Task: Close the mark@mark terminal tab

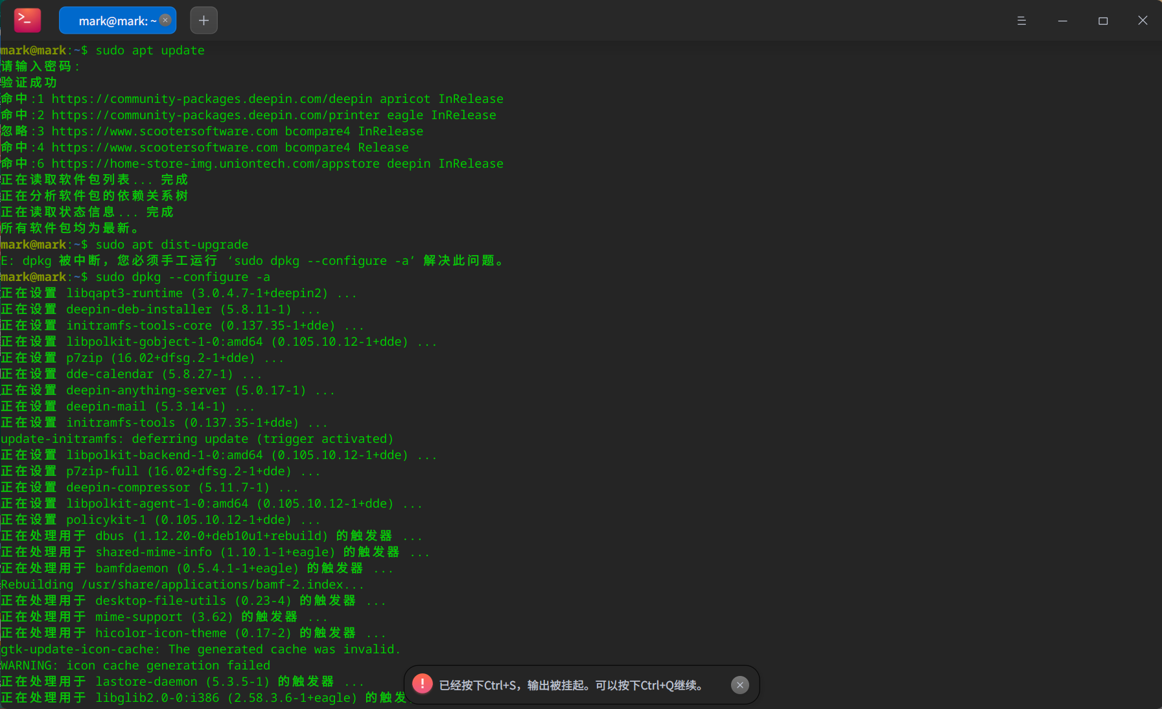Action: tap(165, 20)
